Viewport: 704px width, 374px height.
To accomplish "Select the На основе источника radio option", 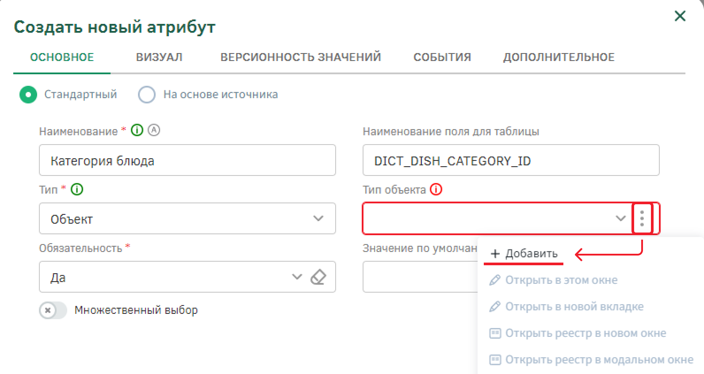I will coord(147,95).
